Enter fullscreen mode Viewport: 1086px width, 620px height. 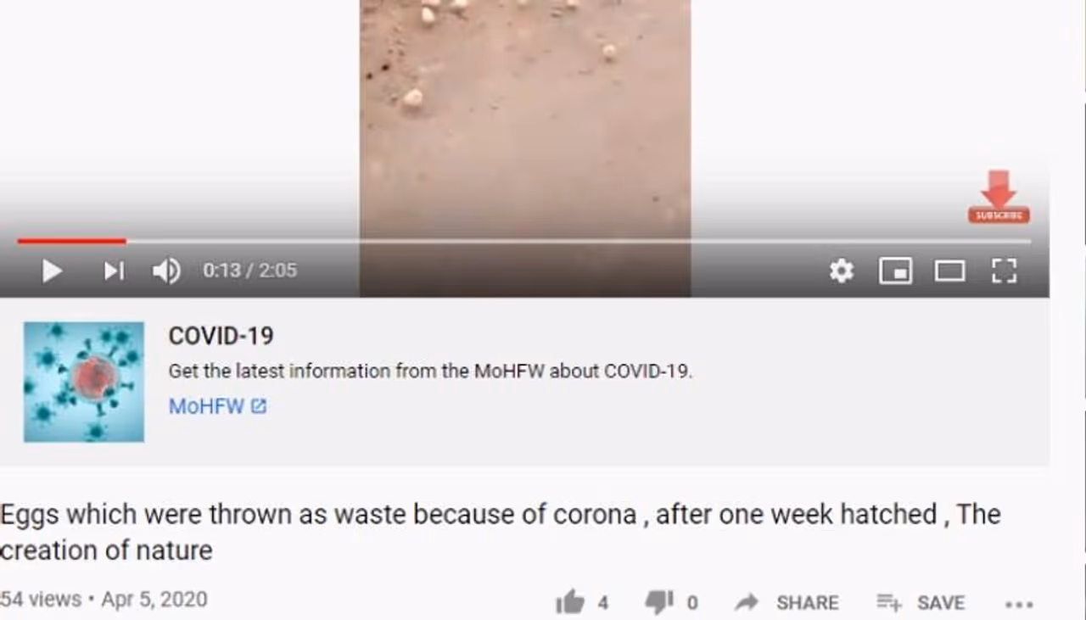point(1004,271)
